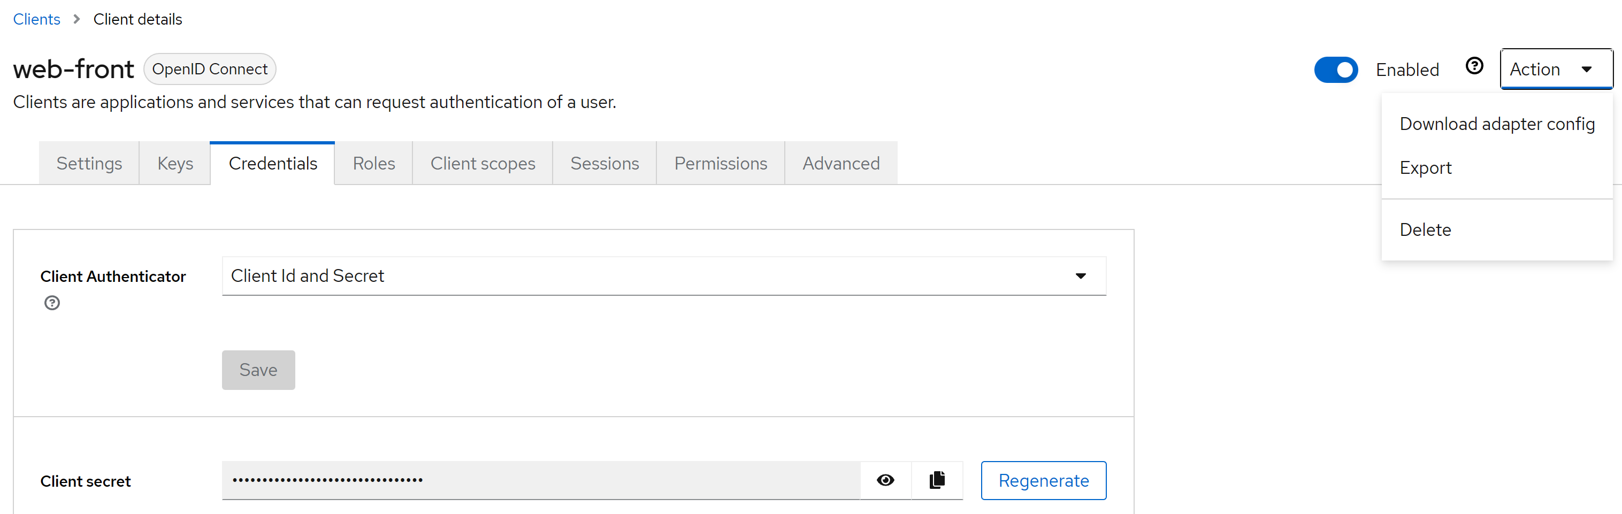Switch to the Settings tab

89,164
